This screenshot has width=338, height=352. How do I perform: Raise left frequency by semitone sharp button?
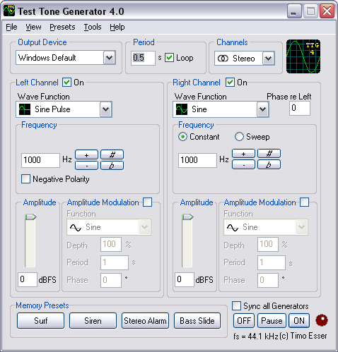tap(112, 155)
